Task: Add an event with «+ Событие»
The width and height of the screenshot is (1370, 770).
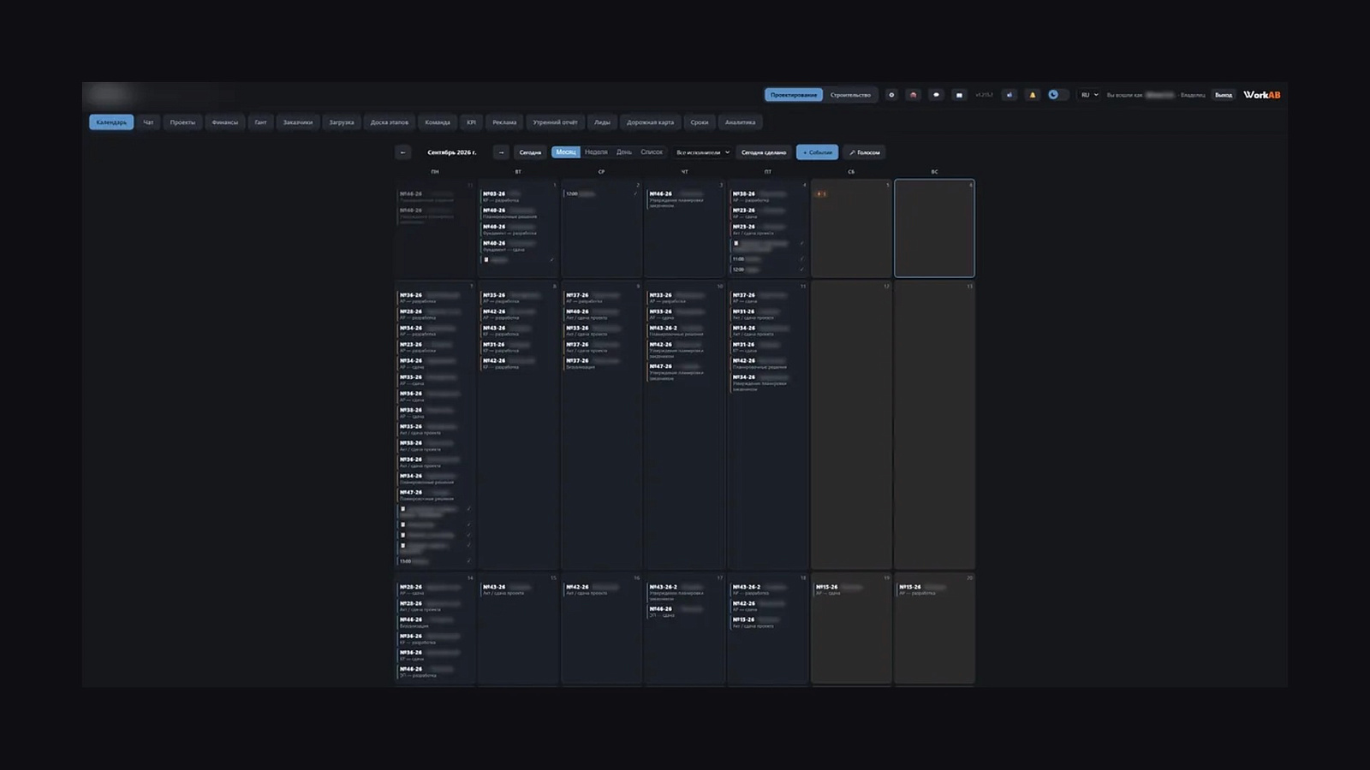Action: click(x=818, y=152)
